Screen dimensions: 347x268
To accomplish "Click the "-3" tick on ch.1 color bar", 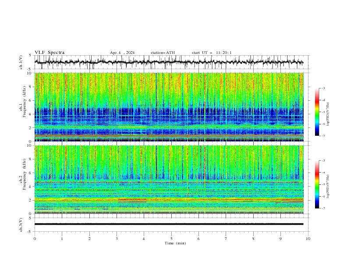I will (x=323, y=88).
